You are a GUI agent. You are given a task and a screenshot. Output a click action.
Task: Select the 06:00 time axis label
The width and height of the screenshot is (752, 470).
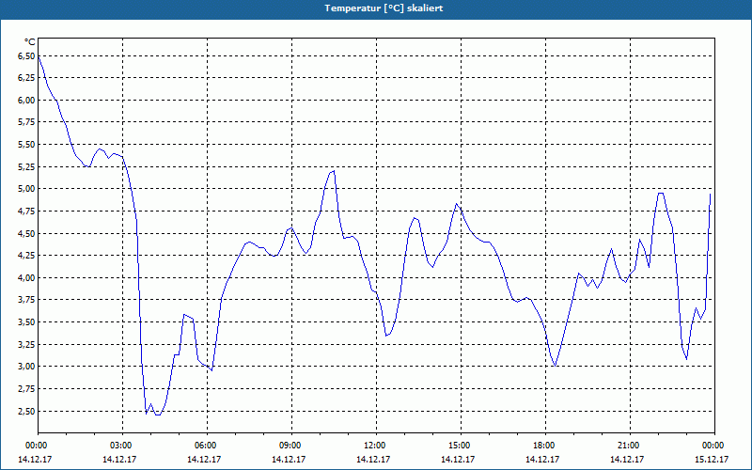click(207, 446)
